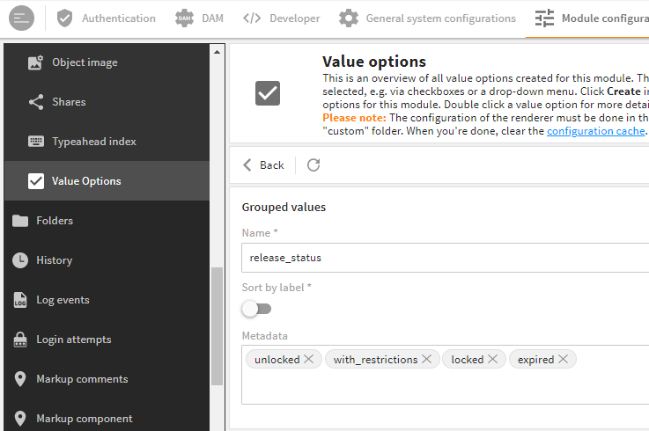Click the sidebar scrollbar thumb
This screenshot has height=431, width=649.
pyautogui.click(x=217, y=326)
